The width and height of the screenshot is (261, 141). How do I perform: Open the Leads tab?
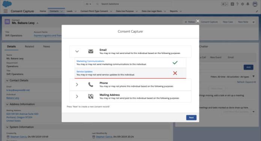coord(69,11)
